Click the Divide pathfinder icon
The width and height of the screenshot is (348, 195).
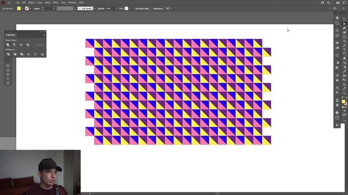[8, 54]
